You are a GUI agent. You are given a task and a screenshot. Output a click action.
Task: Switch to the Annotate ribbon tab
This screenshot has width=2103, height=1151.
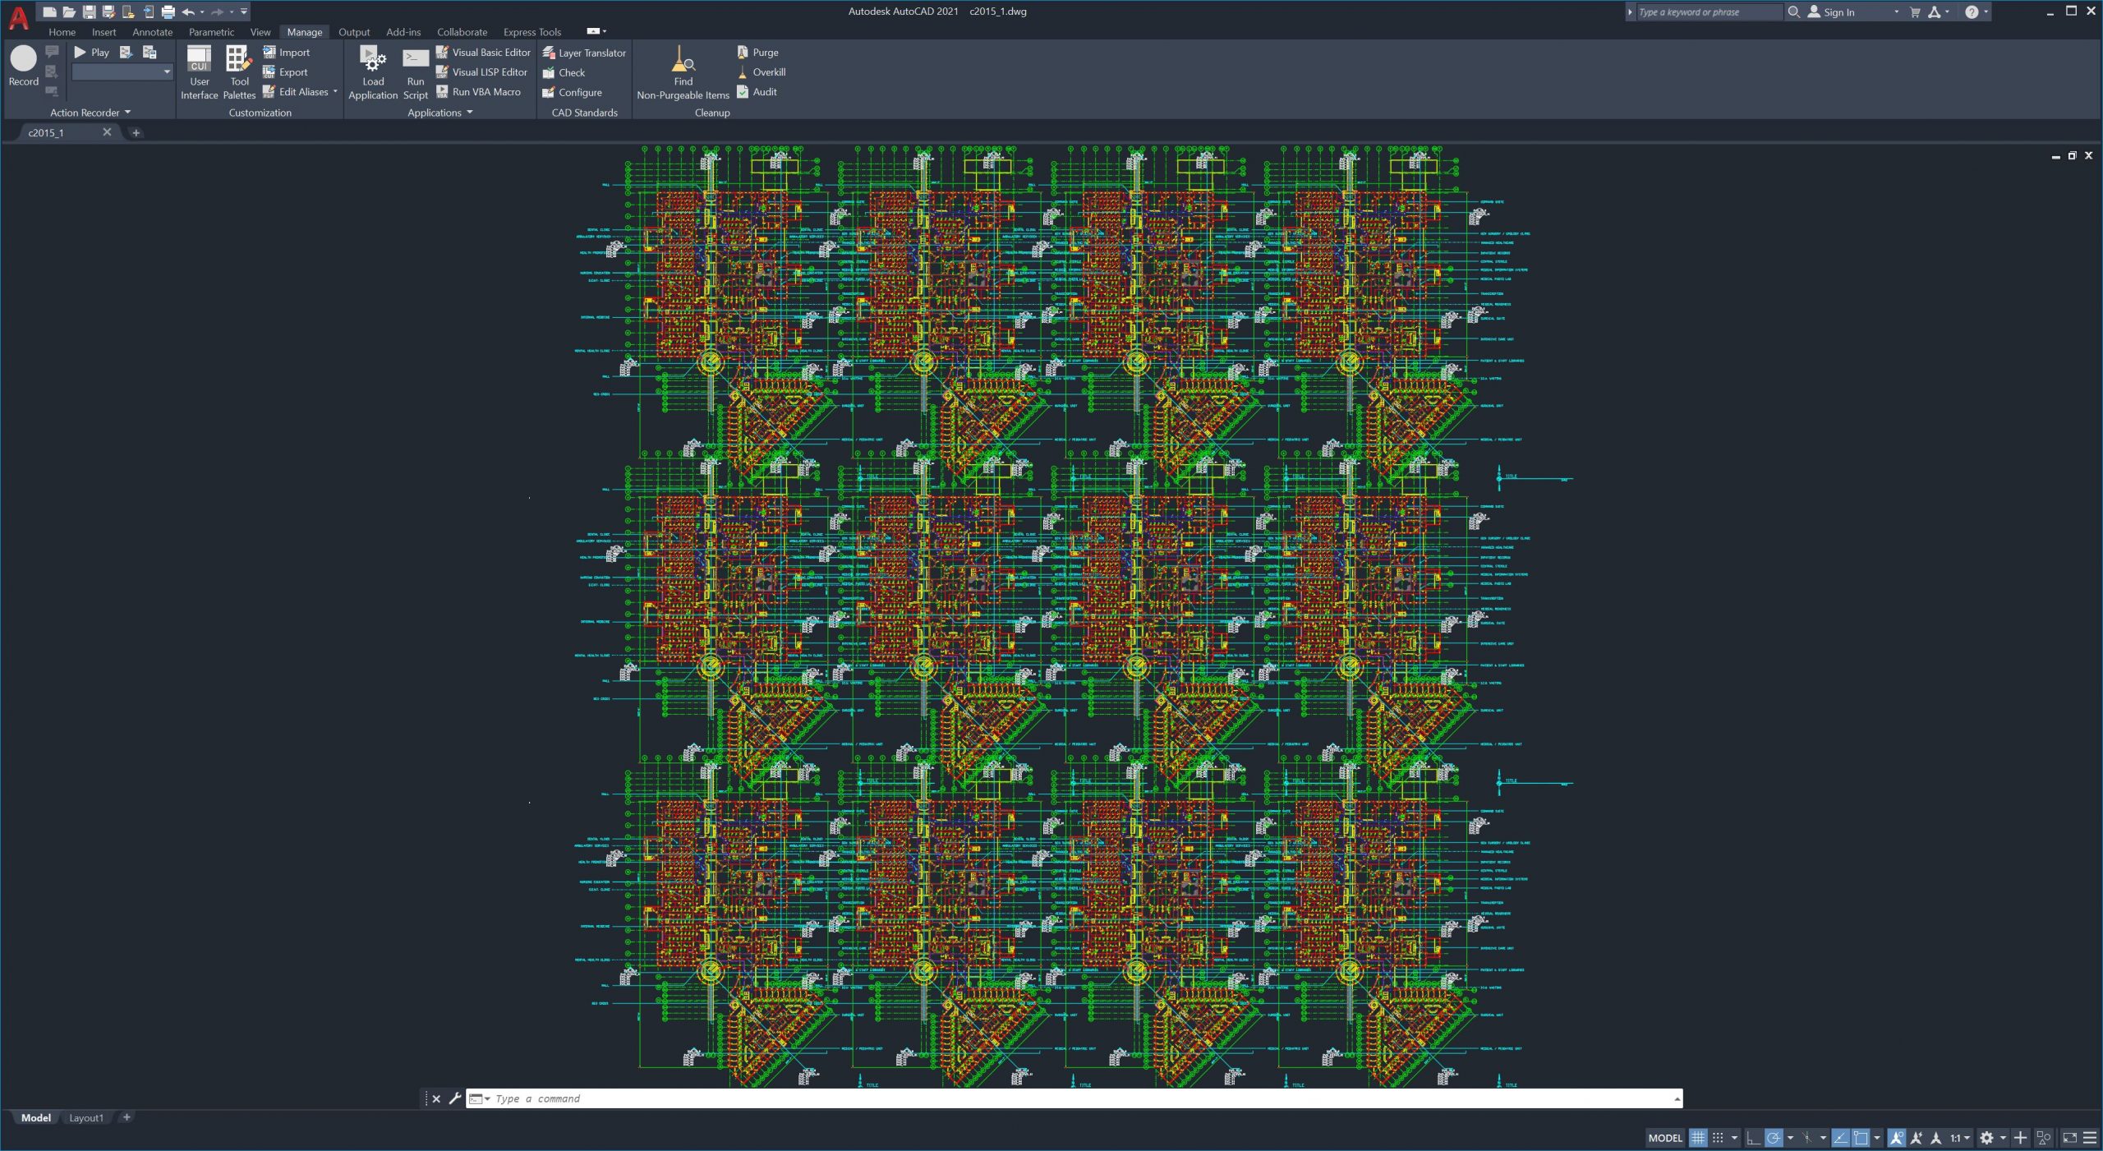point(152,32)
